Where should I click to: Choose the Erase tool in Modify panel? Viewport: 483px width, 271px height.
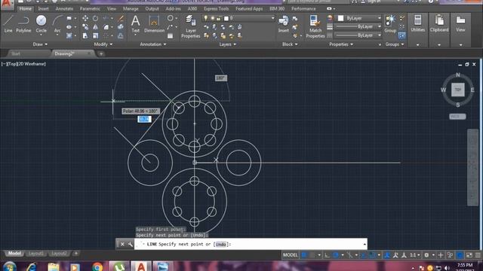click(x=121, y=18)
